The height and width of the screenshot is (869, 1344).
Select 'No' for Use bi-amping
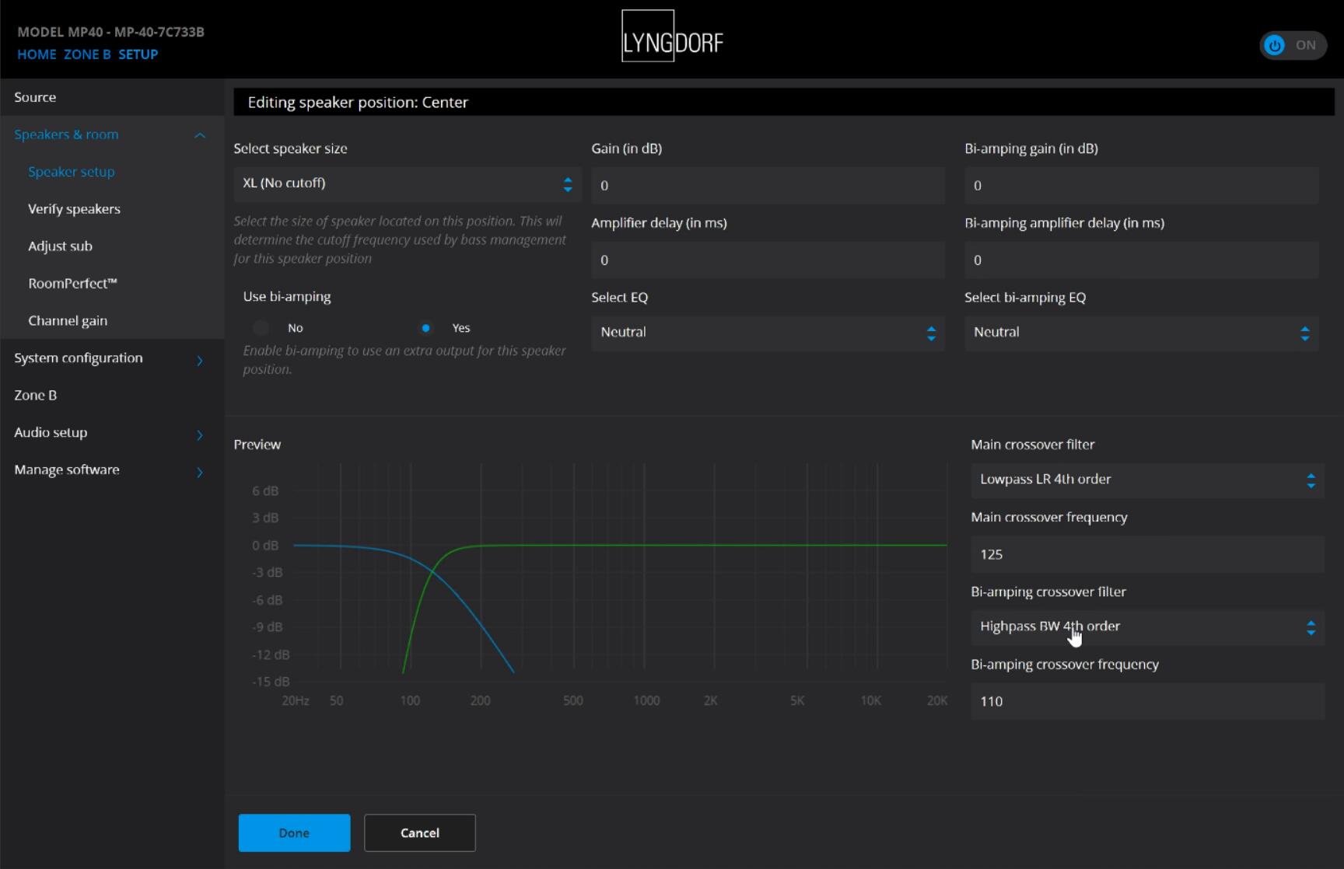[261, 328]
